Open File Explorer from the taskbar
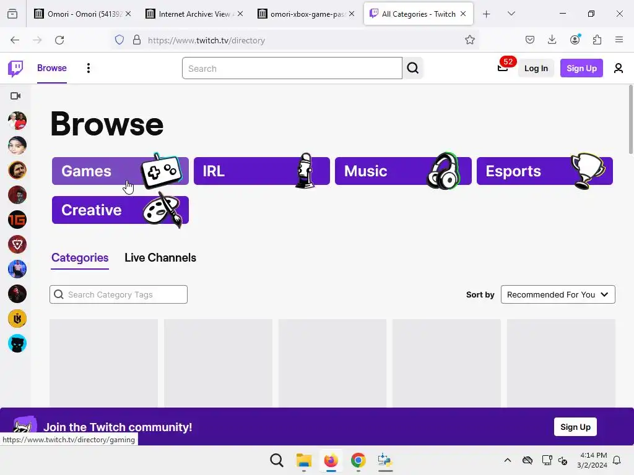The width and height of the screenshot is (634, 475). click(303, 460)
